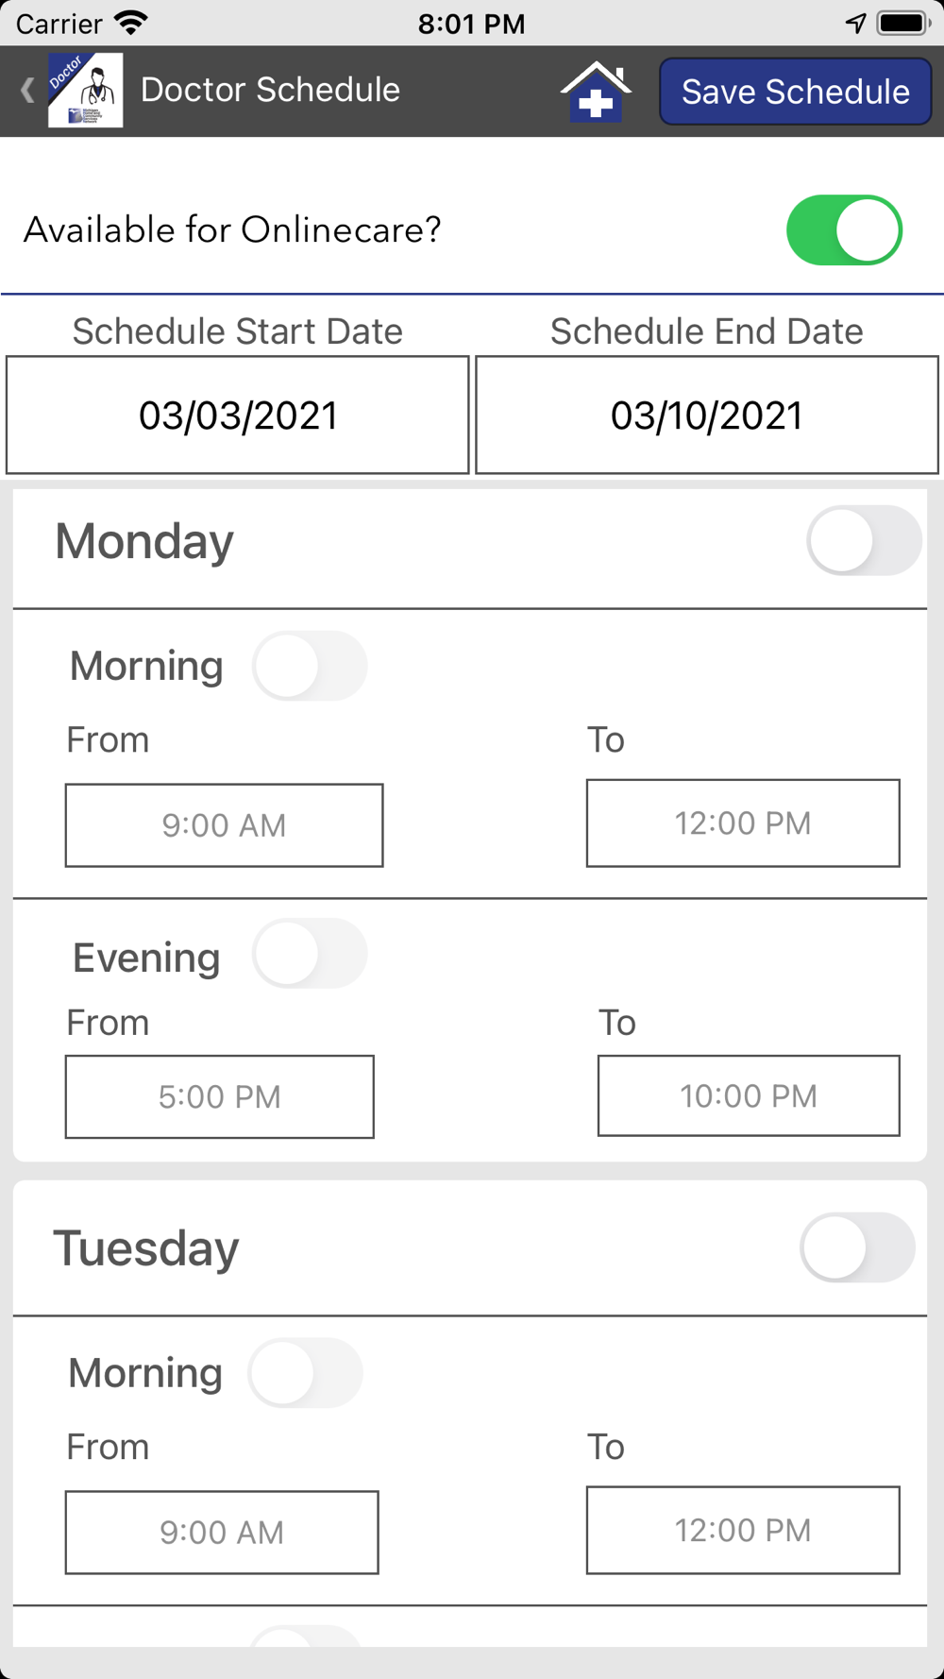Open Schedule Start Date picker

click(x=238, y=416)
